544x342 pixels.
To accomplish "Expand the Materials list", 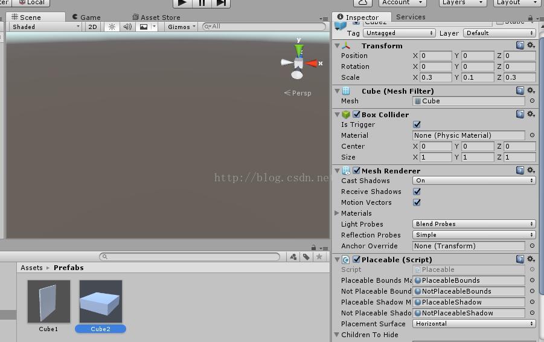I will click(x=336, y=213).
